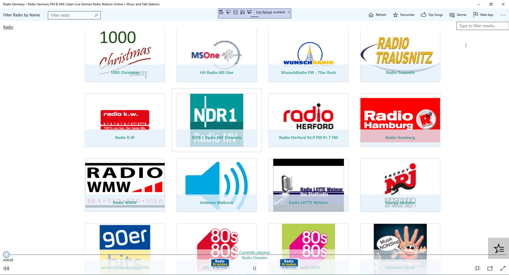Collapse the debug toolbar with the chevron
The height and width of the screenshot is (275, 509).
[289, 12]
